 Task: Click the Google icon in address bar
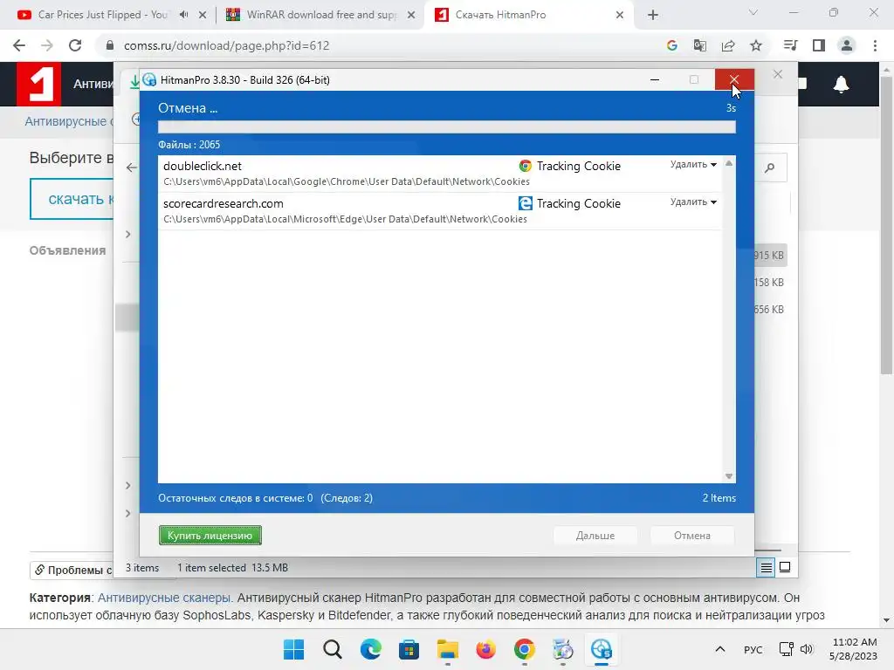click(672, 45)
